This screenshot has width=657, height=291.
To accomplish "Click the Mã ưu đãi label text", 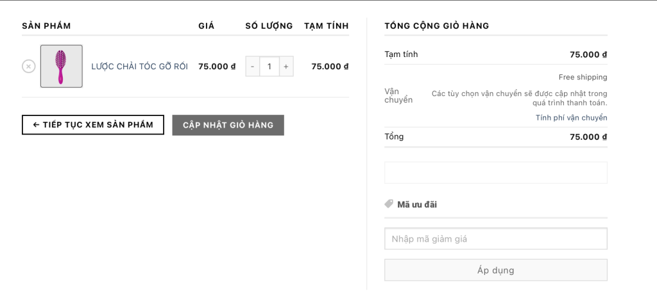I will 417,204.
